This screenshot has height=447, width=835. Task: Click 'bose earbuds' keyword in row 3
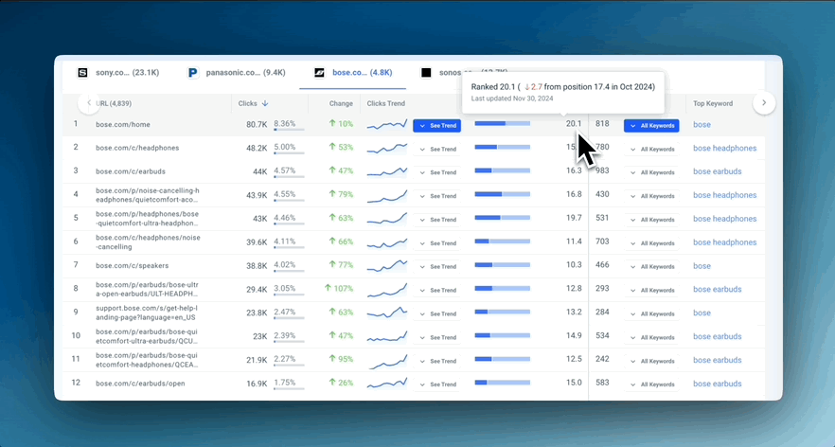(718, 171)
